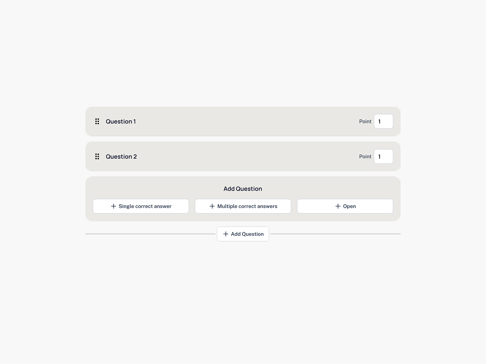Click the Add Question panel heading

click(x=243, y=189)
